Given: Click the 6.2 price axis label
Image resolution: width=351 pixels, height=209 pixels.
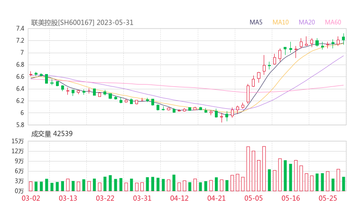Looking at the screenshot, I should [x=20, y=101].
